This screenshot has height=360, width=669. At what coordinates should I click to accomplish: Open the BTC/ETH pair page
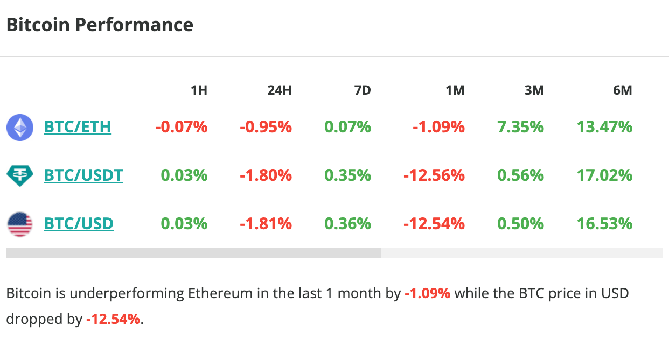click(x=78, y=127)
